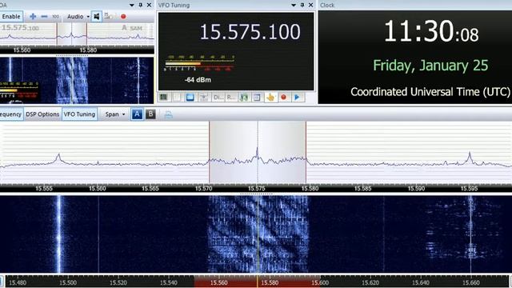The image size is (512, 288).
Task: Click the gray antenna-like VFO toolbar icon
Action: click(204, 97)
